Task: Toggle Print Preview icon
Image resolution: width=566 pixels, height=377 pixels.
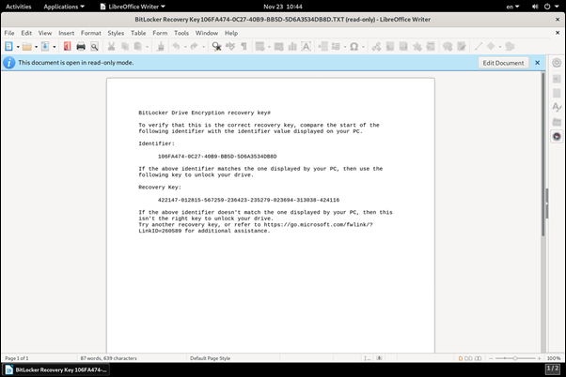Action: pyautogui.click(x=94, y=47)
